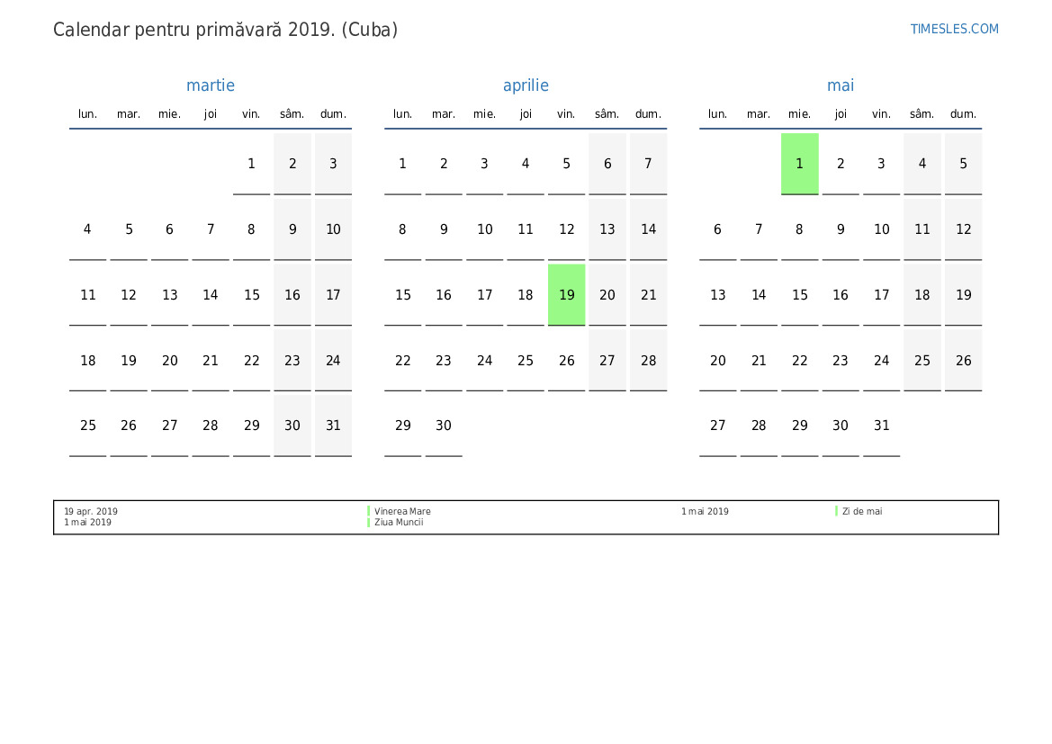Screen dimensions: 1052x744
Task: Click the mai month heading
Action: (x=840, y=85)
